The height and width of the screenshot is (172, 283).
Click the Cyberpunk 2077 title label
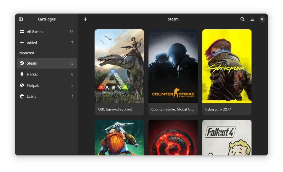point(218,109)
